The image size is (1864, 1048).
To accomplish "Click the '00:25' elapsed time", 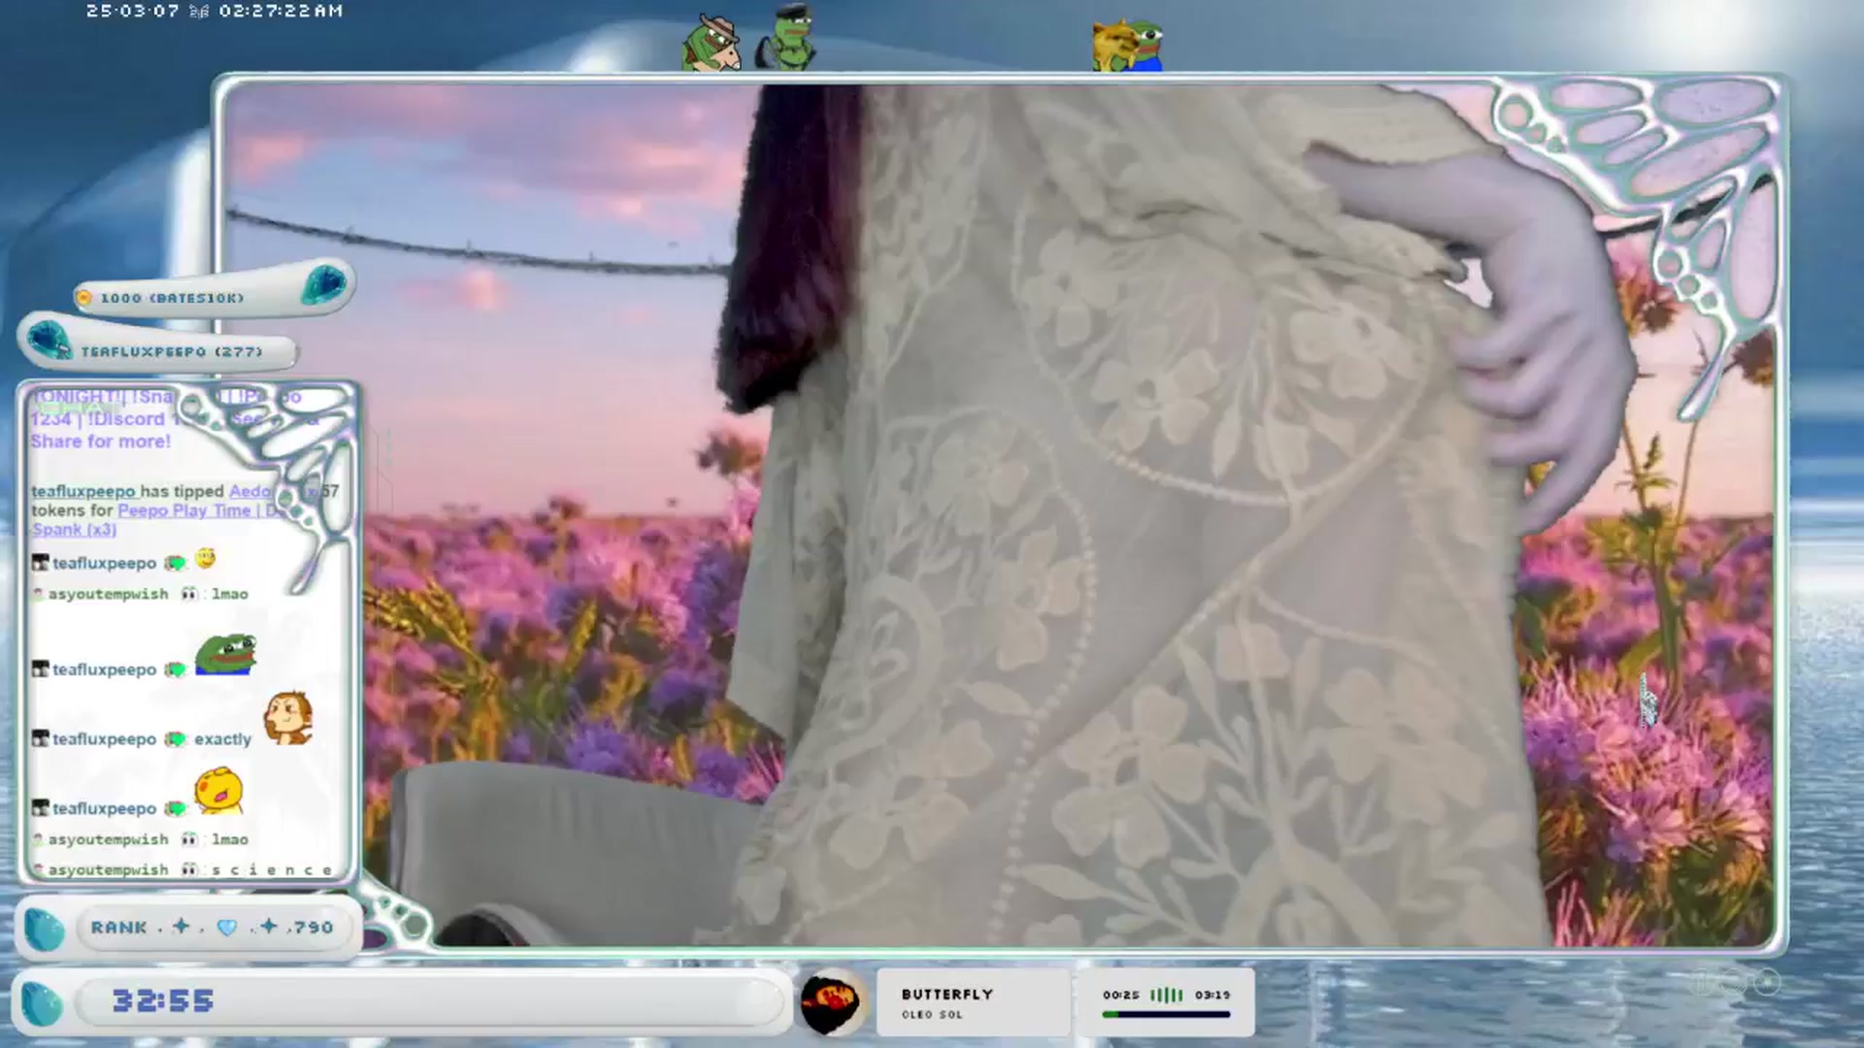I will (x=1121, y=995).
